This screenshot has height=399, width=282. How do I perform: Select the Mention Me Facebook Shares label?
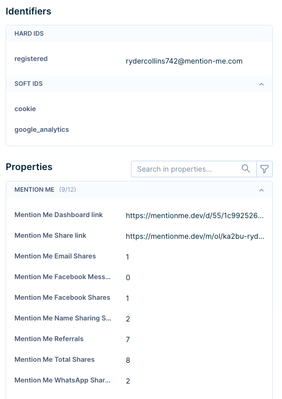[62, 297]
